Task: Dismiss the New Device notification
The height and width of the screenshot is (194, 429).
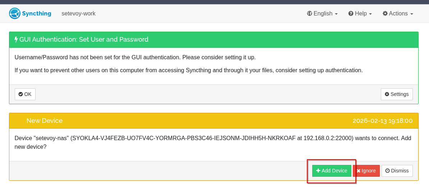Action: [397, 171]
